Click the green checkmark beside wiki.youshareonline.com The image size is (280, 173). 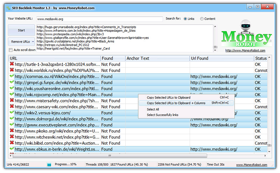point(12,88)
